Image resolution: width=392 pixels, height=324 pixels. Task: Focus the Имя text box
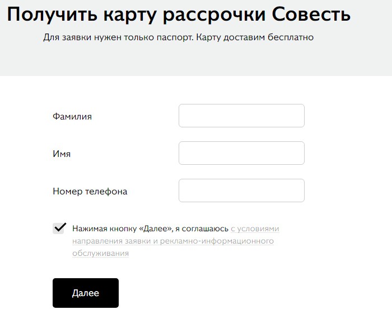pos(241,153)
